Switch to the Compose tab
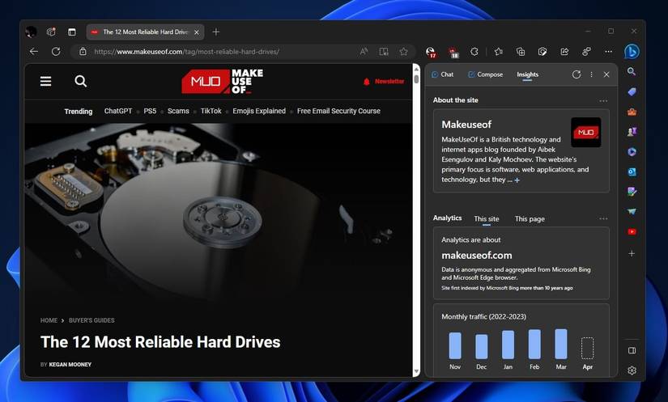 (485, 74)
